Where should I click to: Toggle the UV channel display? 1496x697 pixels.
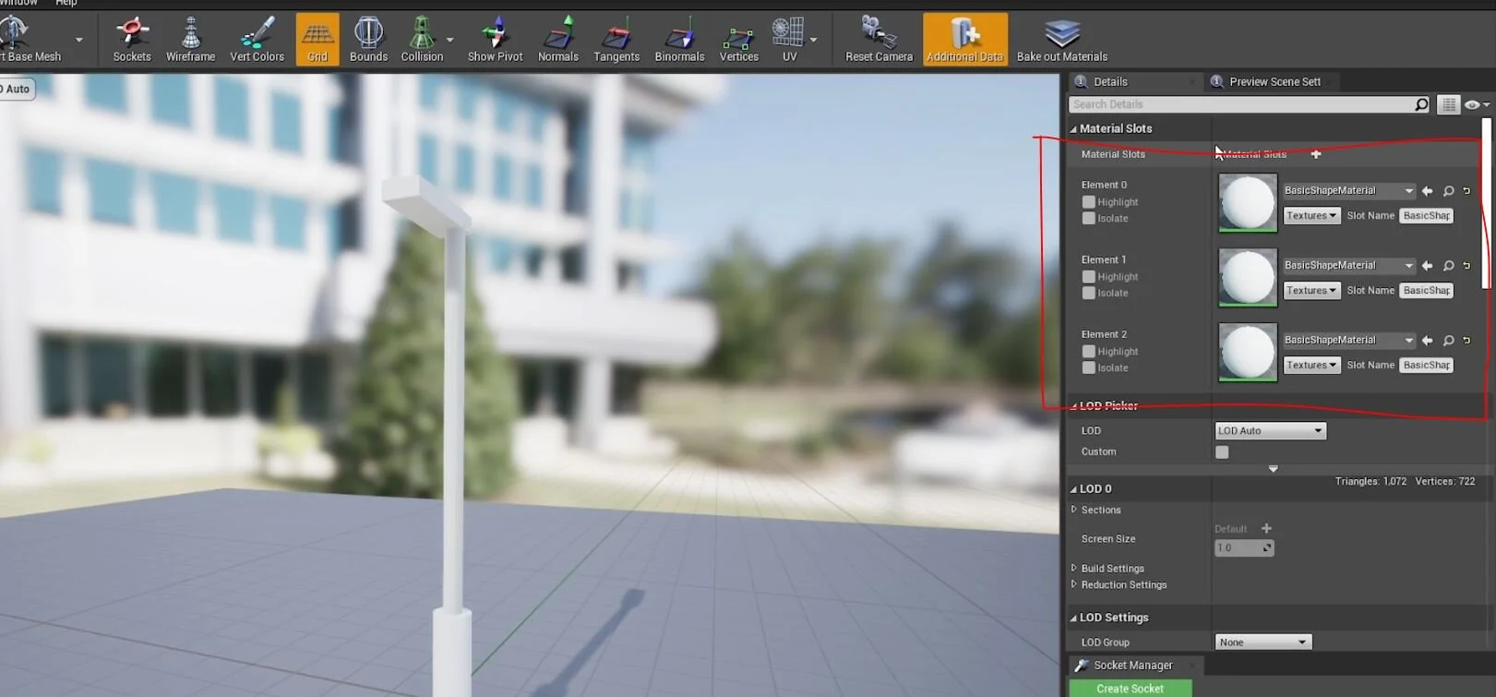(789, 40)
